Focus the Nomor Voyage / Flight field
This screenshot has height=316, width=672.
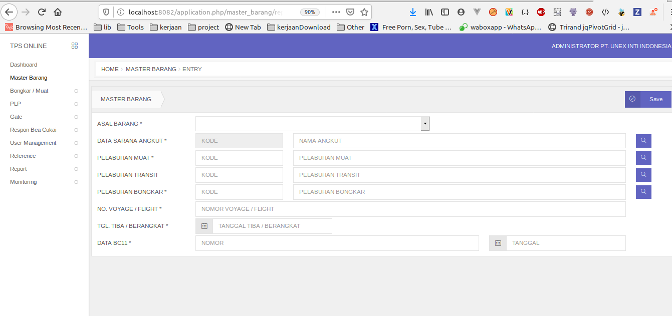click(x=410, y=209)
